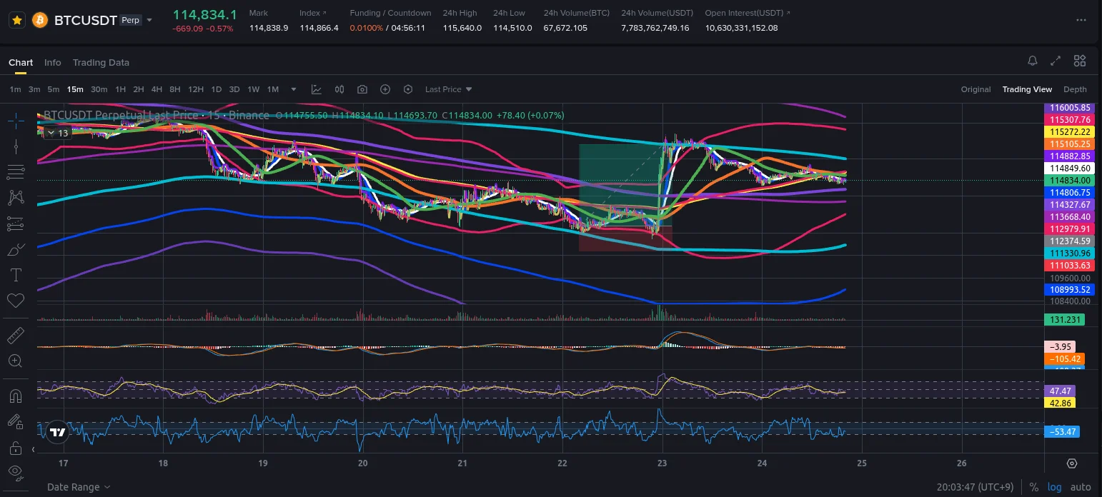1102x497 pixels.
Task: Select the zoom-in magnifier tool
Action: (16, 361)
